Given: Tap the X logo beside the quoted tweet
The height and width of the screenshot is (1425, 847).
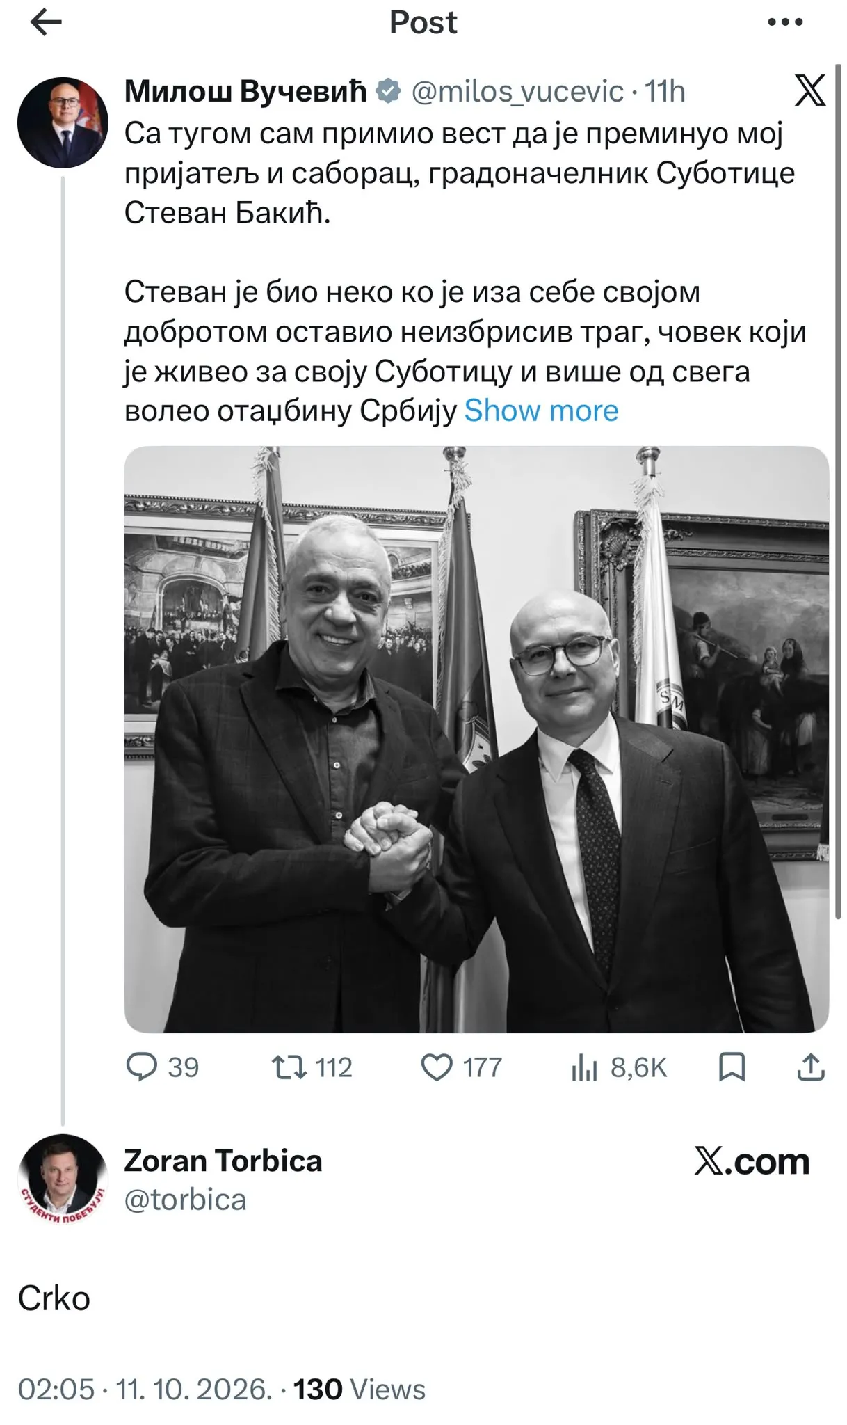Looking at the screenshot, I should coord(810,91).
